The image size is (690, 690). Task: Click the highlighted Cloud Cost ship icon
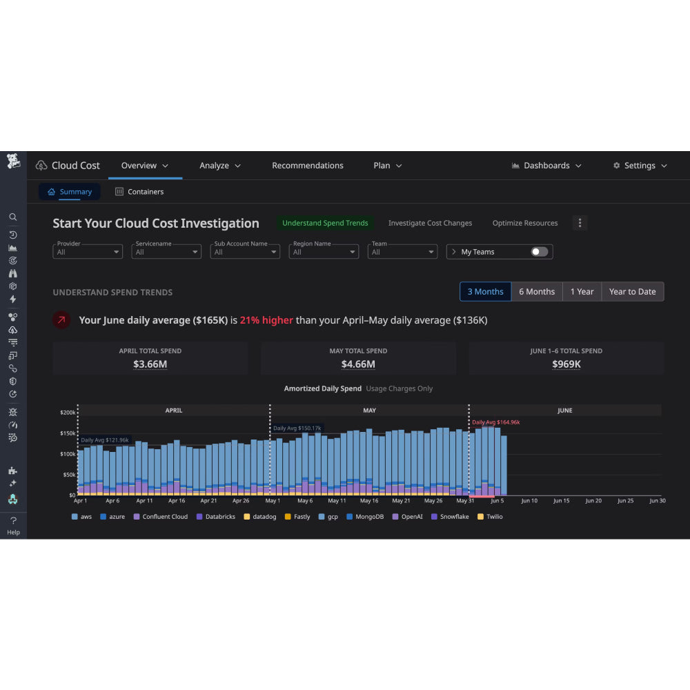[x=13, y=497]
